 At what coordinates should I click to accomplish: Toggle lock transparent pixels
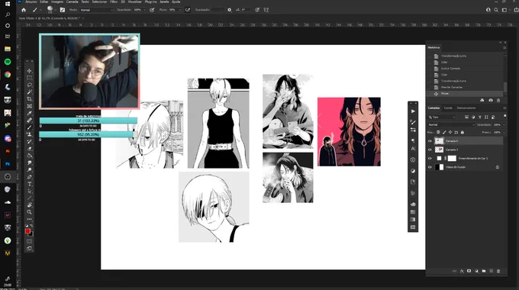tap(438, 133)
